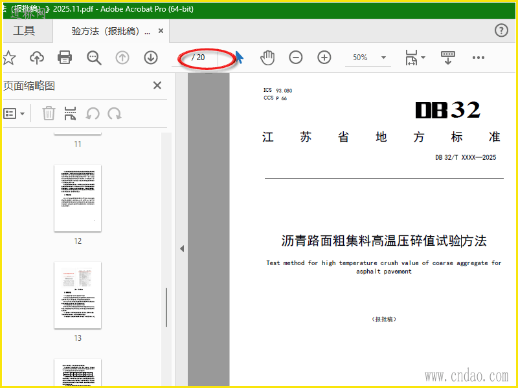
Task: Zoom in with plus button
Action: pos(324,58)
